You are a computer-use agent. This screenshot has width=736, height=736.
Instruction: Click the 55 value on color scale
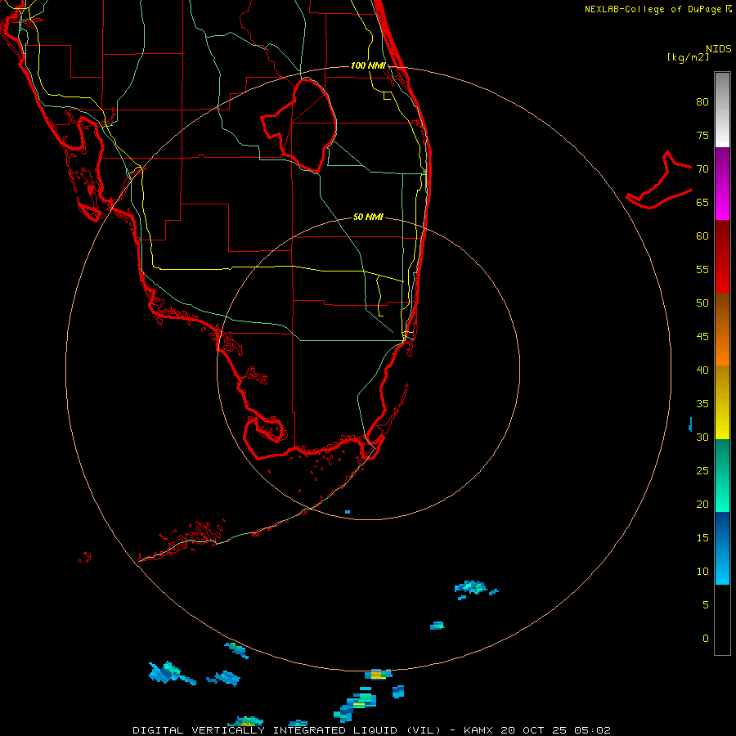coord(702,269)
